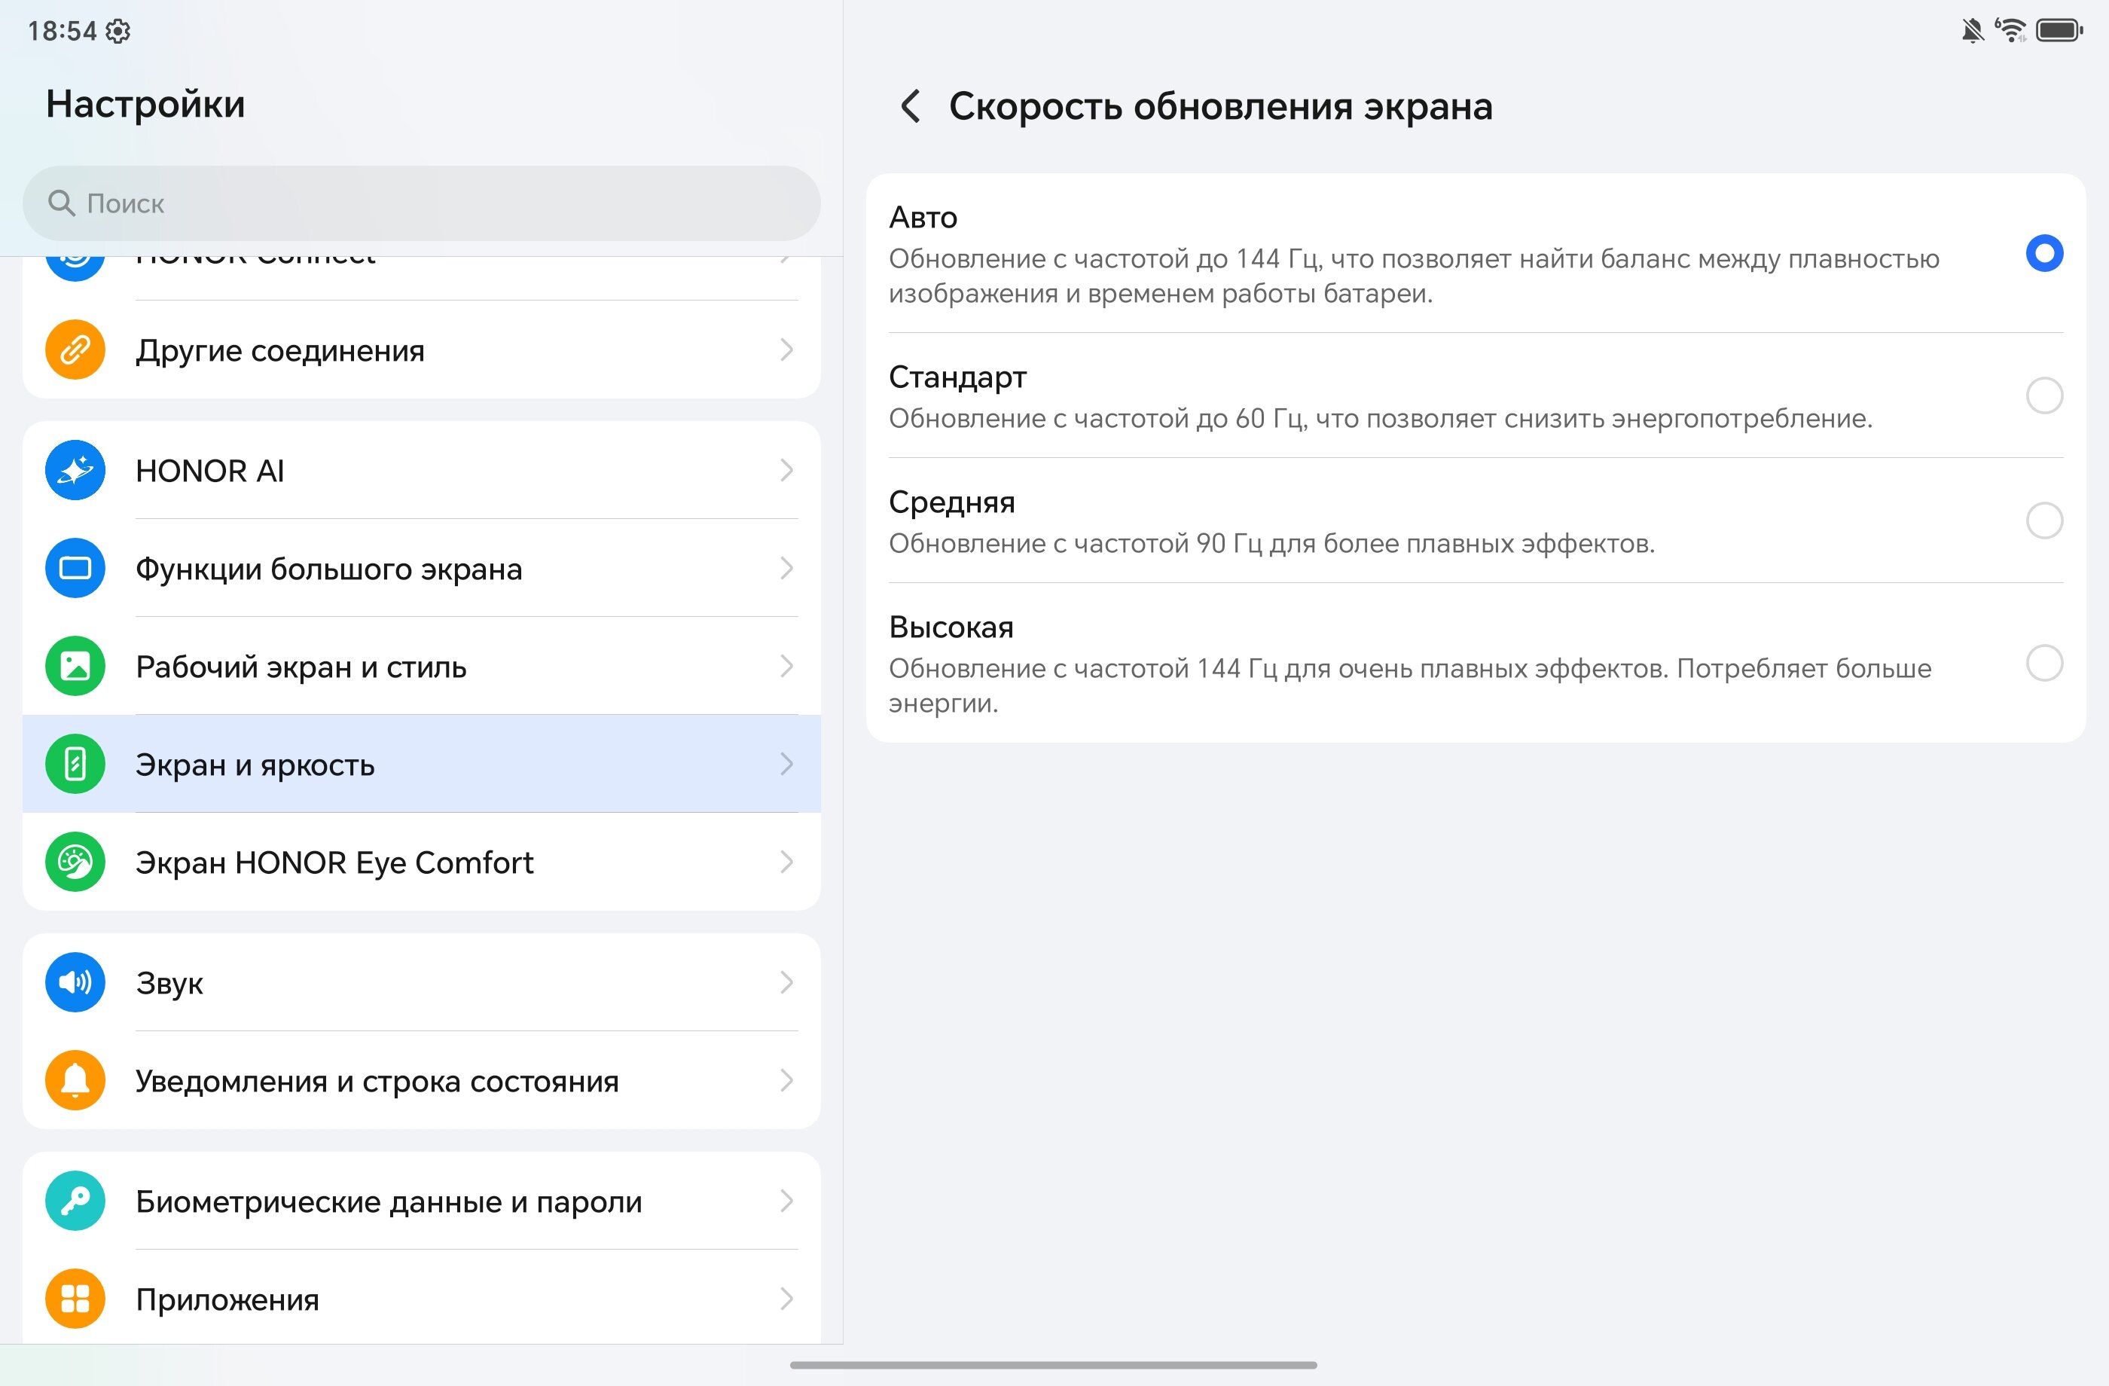The width and height of the screenshot is (2109, 1386).
Task: Tap the orange bell notifications icon
Action: 75,1080
